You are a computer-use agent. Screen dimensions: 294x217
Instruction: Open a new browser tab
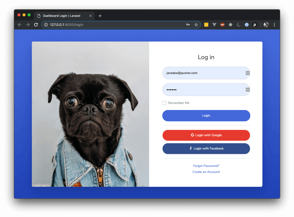(x=100, y=16)
